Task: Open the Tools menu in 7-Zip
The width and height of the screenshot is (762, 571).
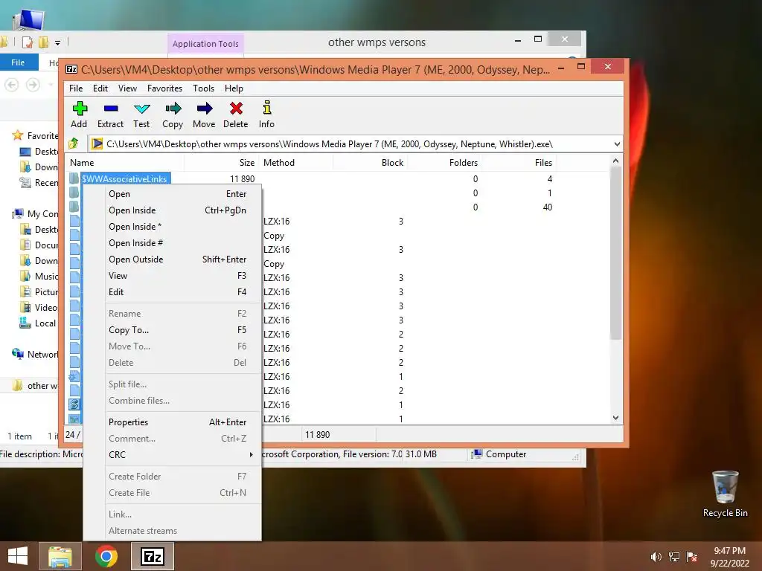Action: (203, 88)
